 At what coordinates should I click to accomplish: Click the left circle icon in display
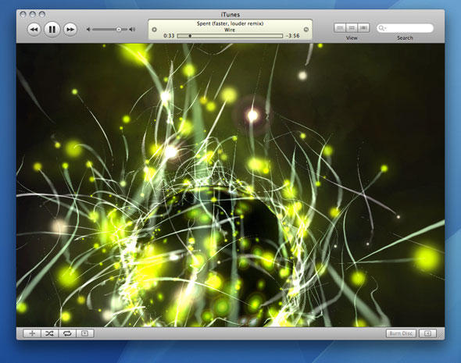click(155, 30)
